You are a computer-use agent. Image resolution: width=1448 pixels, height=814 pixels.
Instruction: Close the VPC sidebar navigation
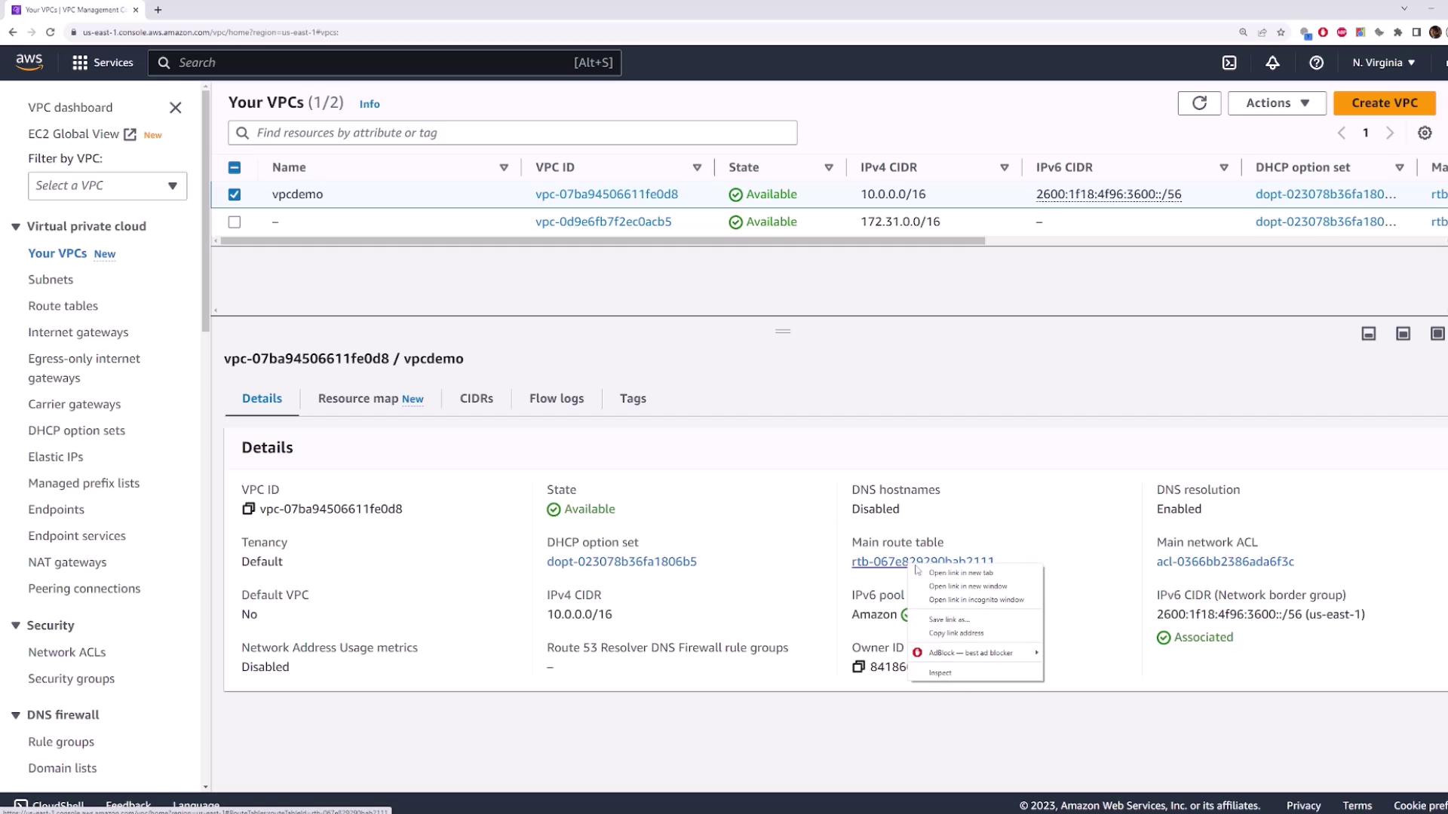click(x=176, y=108)
